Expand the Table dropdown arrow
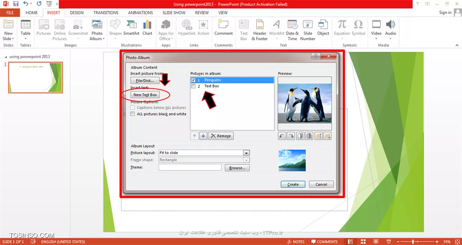Image resolution: width=462 pixels, height=245 pixels. (26, 39)
